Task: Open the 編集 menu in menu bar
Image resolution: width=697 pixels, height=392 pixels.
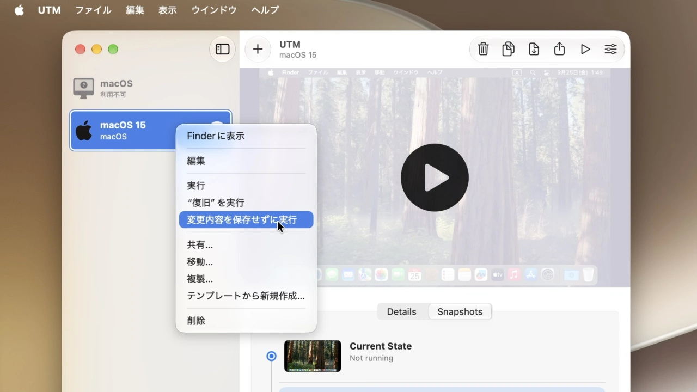Action: pos(135,10)
